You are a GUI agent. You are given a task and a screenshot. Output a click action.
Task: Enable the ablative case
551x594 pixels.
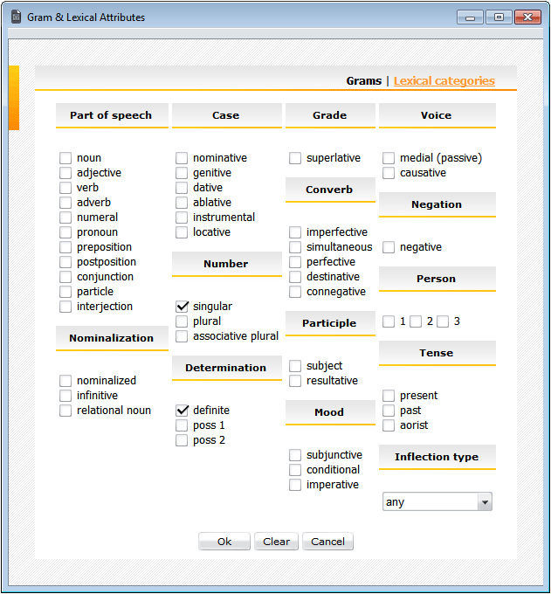pos(182,203)
